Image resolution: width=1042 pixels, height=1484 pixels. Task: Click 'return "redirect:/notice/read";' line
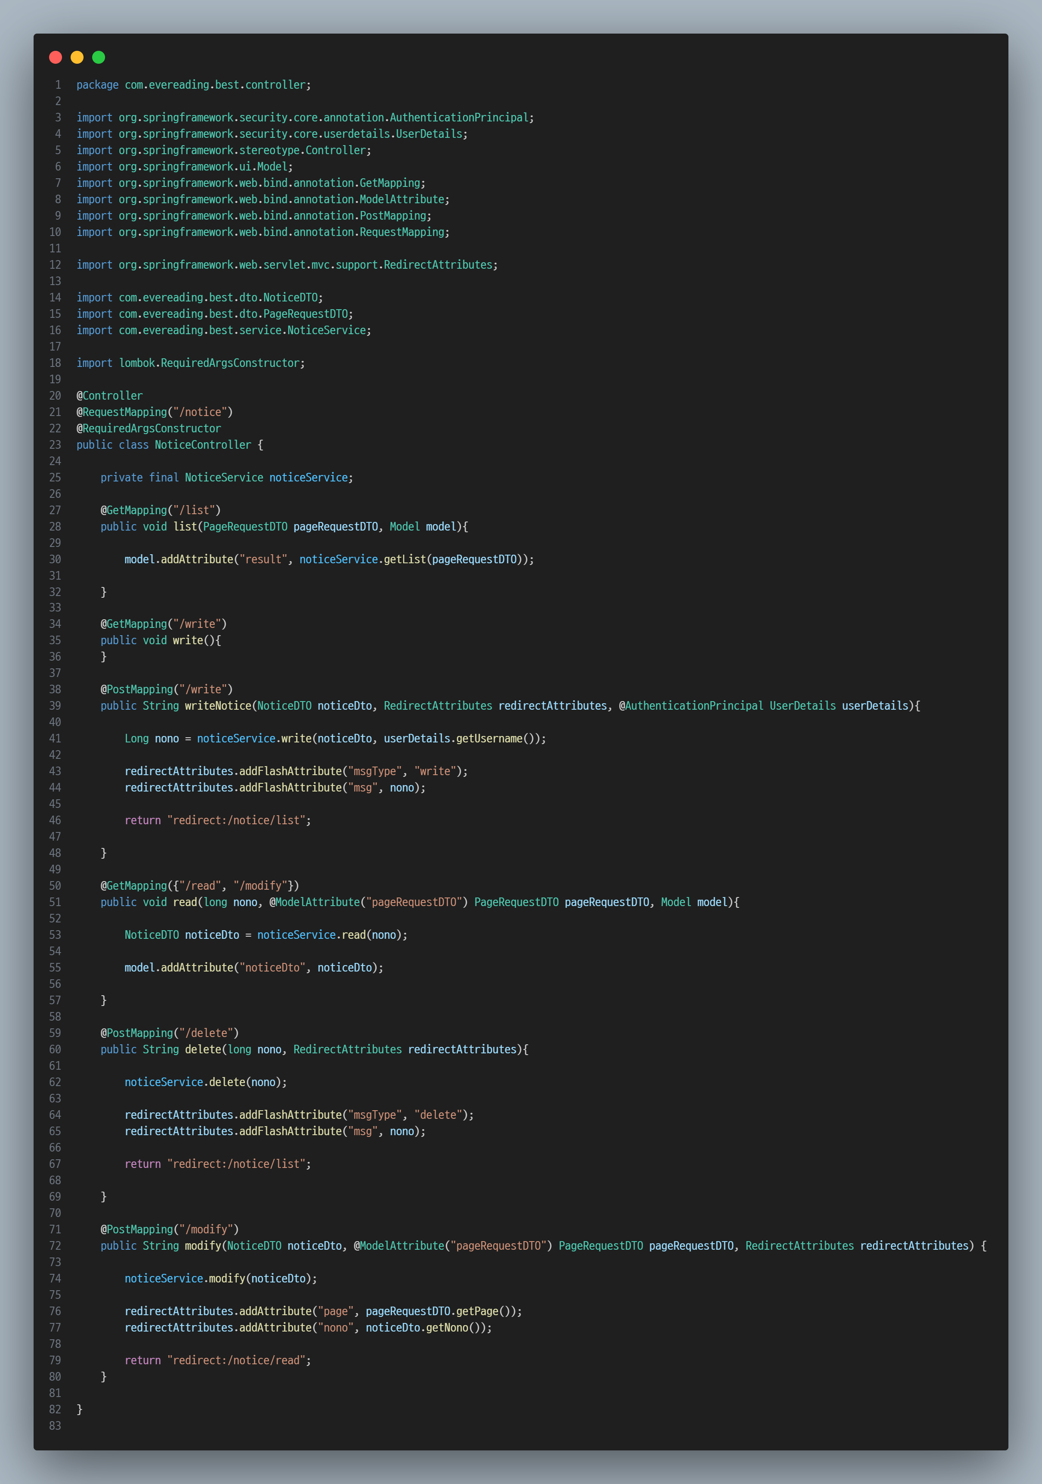click(218, 1360)
